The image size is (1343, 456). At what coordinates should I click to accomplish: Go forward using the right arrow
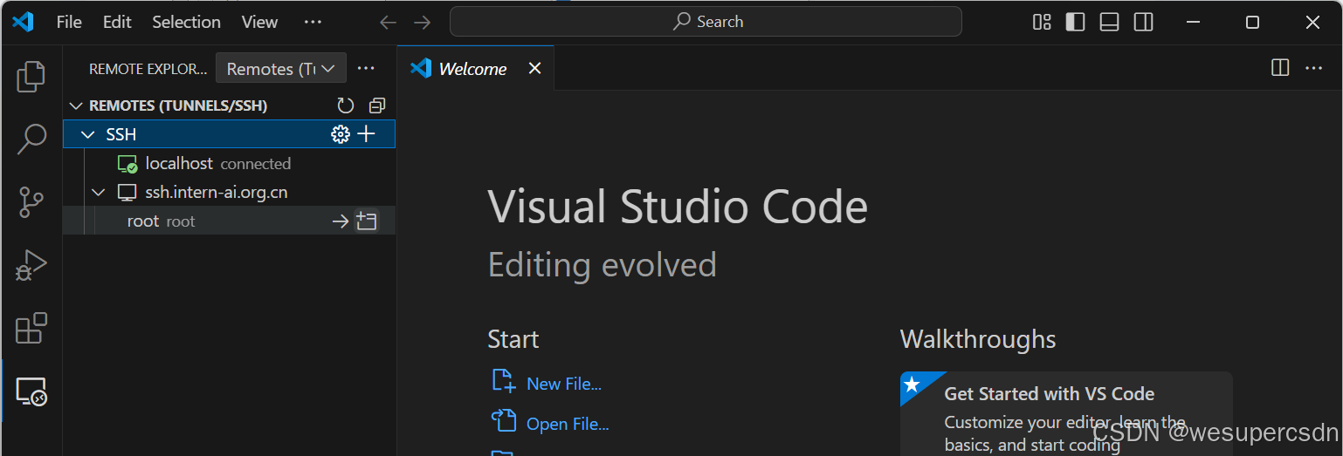point(423,23)
